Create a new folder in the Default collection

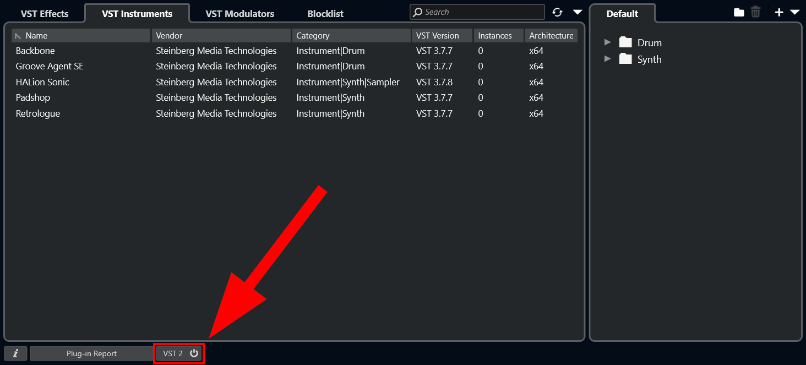[x=738, y=12]
